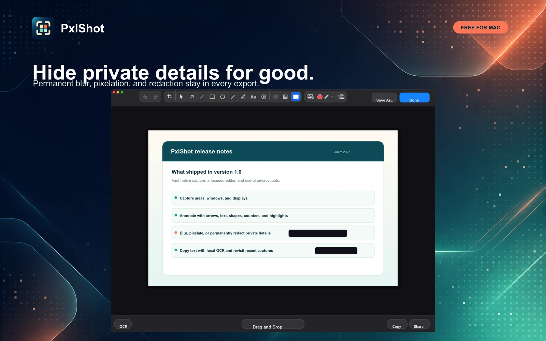The image size is (546, 341).
Task: Click the Redo arrow in the editor toolbar
Action: [x=156, y=97]
